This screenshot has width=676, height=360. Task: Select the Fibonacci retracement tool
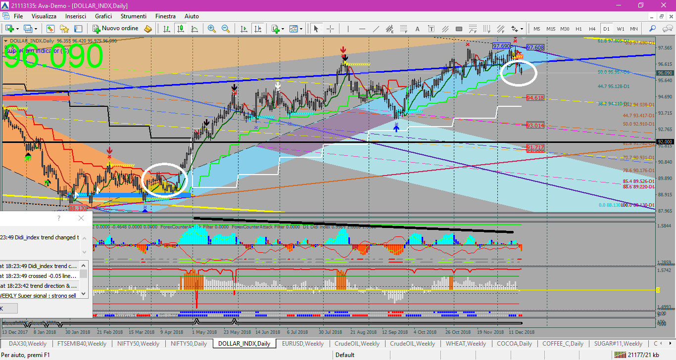tap(403, 29)
